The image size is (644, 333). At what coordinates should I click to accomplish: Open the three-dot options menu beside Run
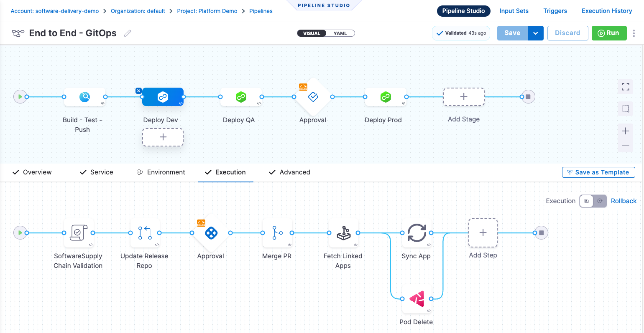point(634,33)
